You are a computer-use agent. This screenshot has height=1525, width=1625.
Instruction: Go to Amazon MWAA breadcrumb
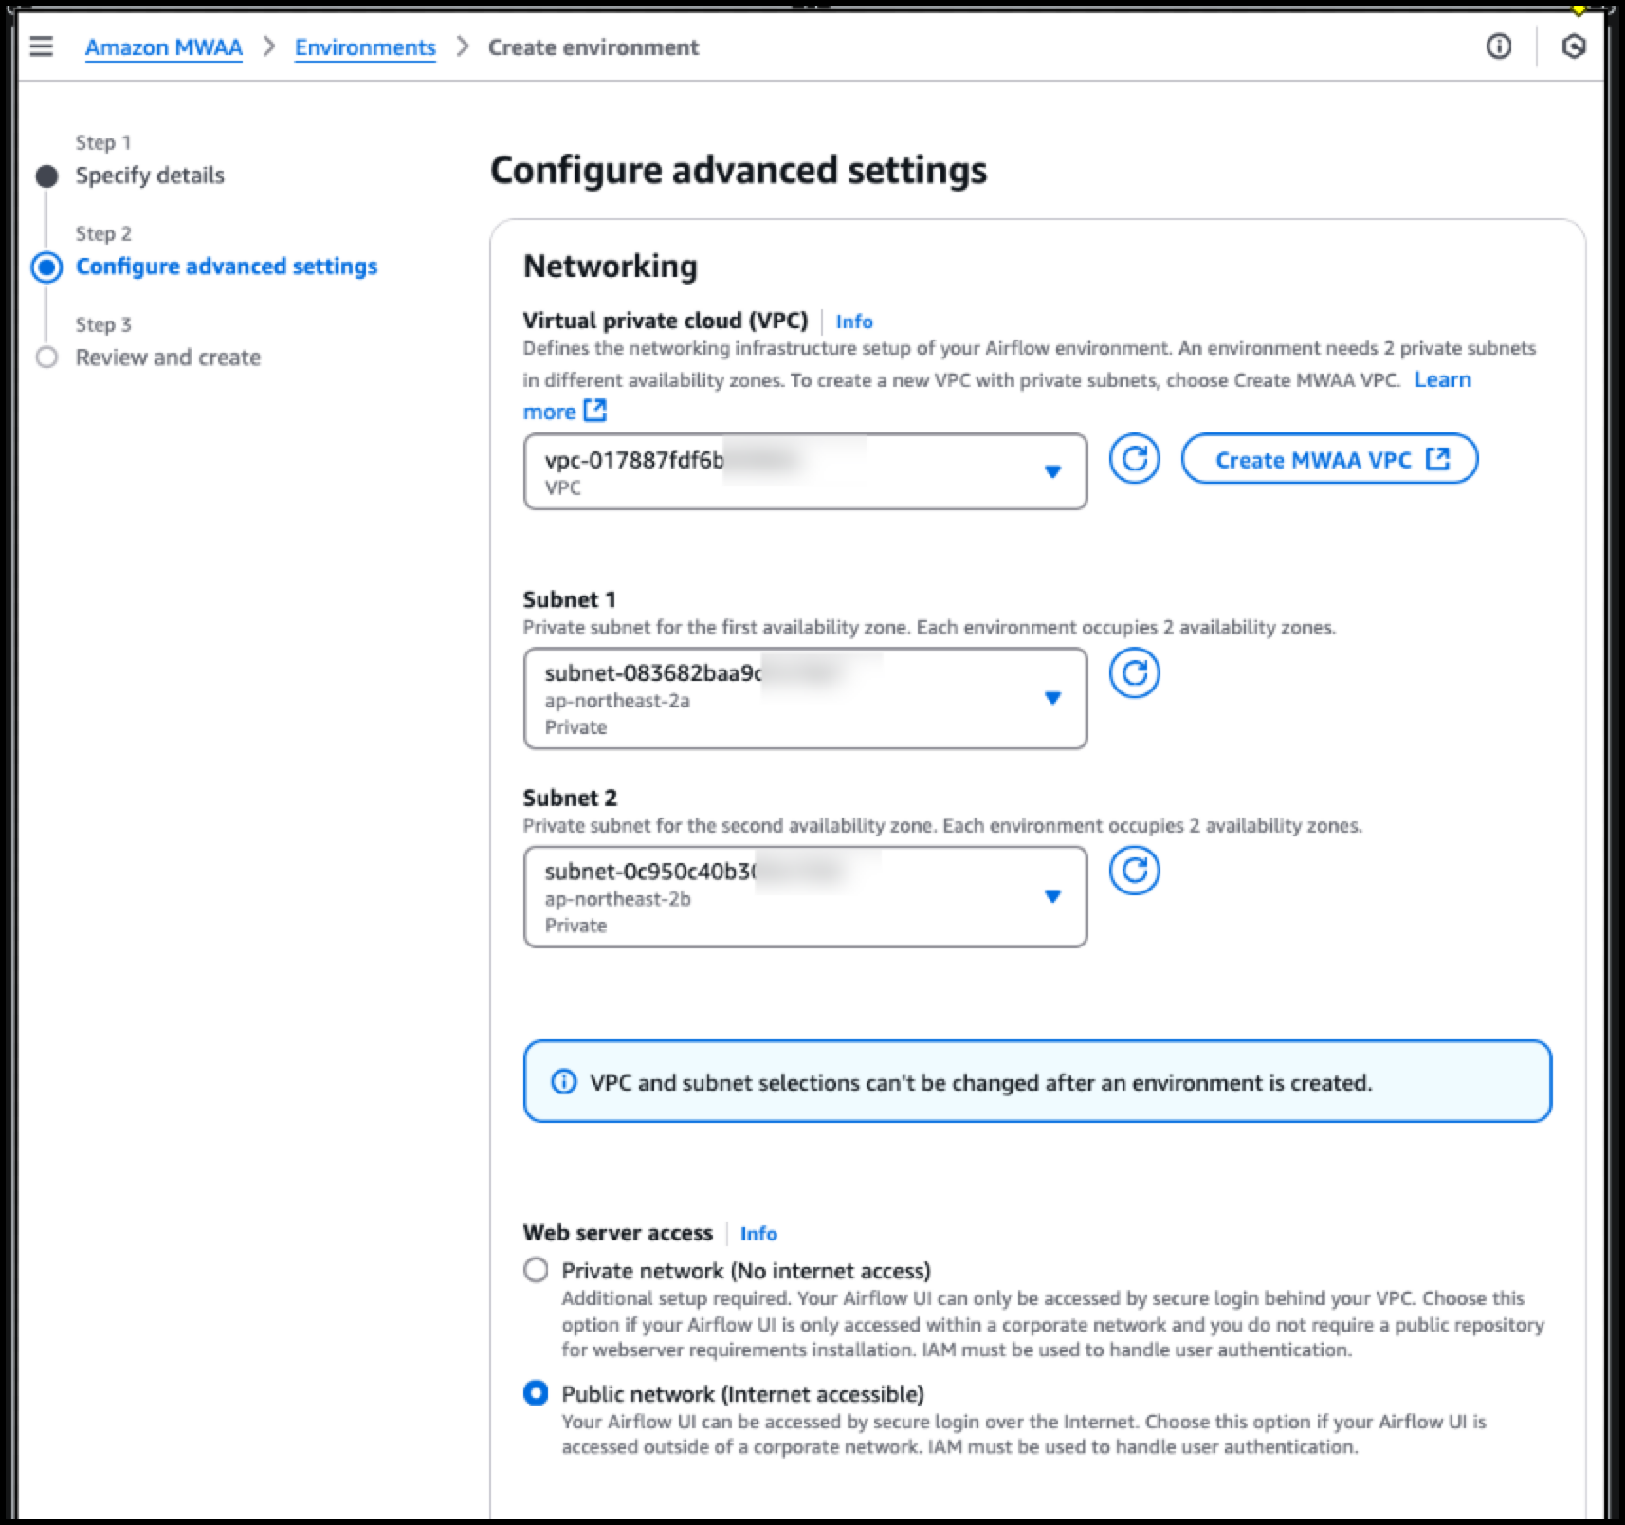point(164,47)
